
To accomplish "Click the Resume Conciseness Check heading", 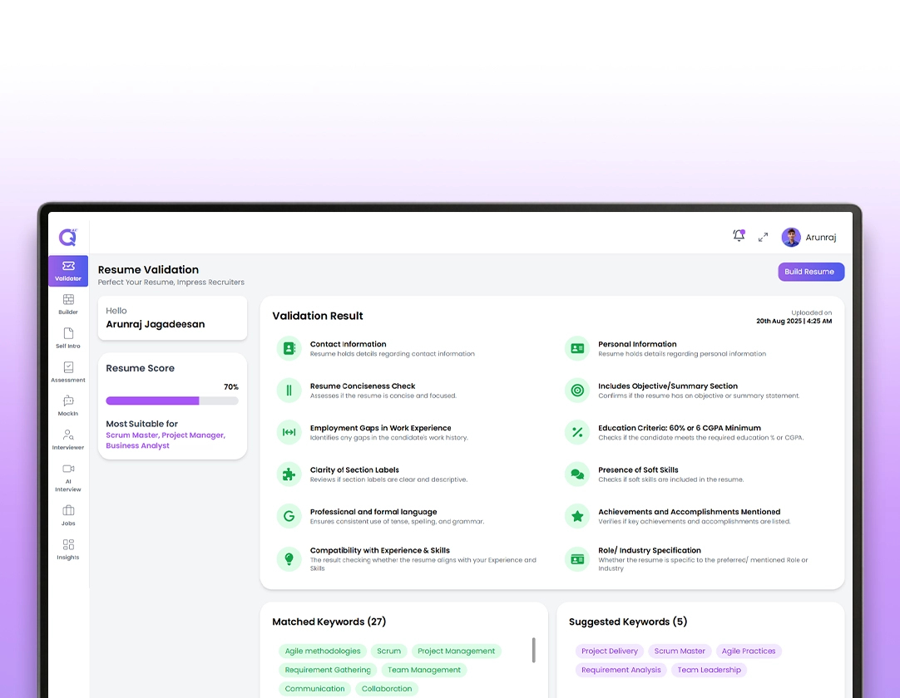I will click(x=362, y=386).
